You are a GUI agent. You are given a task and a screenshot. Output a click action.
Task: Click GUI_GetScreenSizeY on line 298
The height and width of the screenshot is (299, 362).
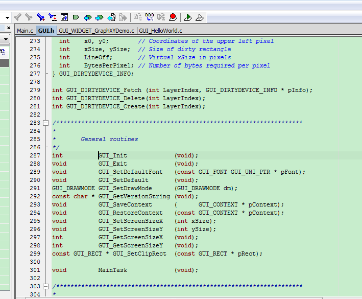130,246
